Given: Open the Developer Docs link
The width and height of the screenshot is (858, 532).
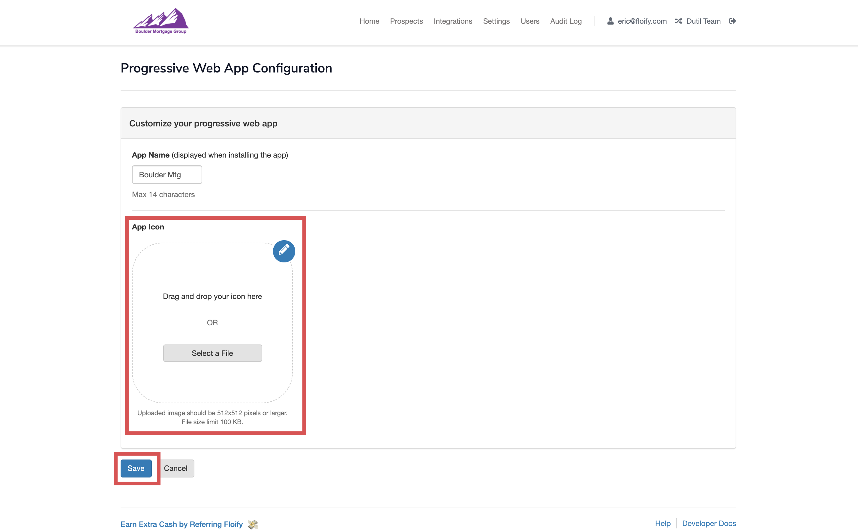Looking at the screenshot, I should coord(709,523).
